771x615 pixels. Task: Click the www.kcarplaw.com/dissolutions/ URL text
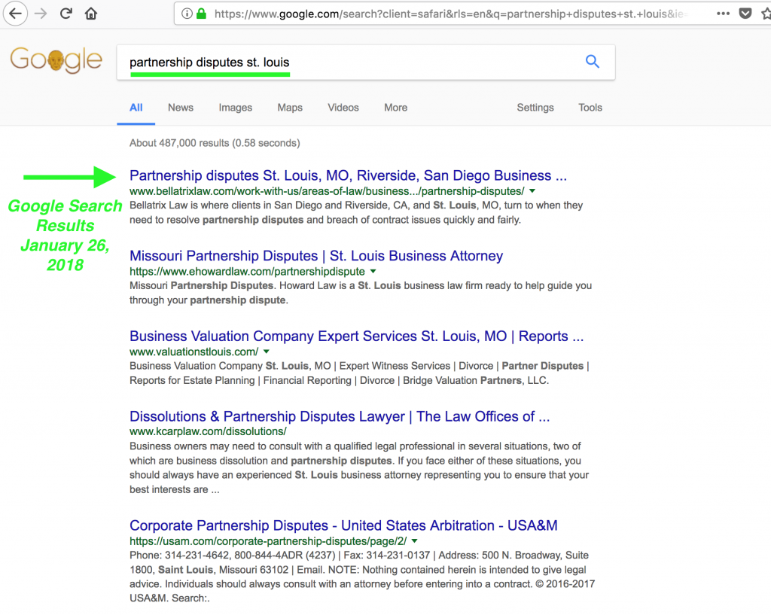click(x=208, y=431)
